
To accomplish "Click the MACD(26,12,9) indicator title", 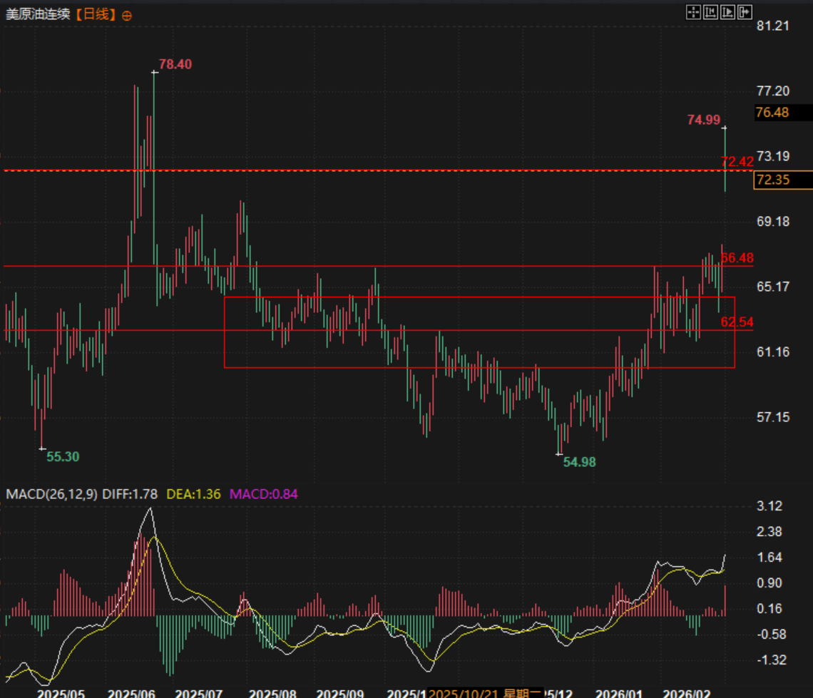I will pos(51,494).
